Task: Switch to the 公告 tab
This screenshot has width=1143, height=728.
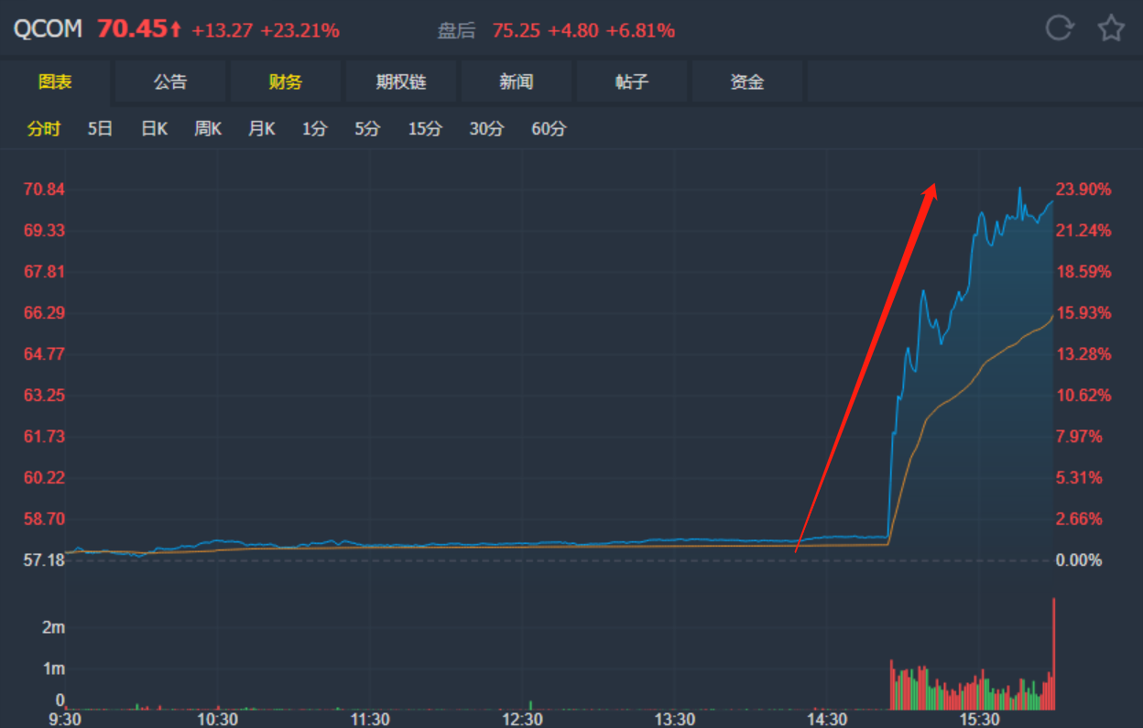Action: pyautogui.click(x=170, y=81)
